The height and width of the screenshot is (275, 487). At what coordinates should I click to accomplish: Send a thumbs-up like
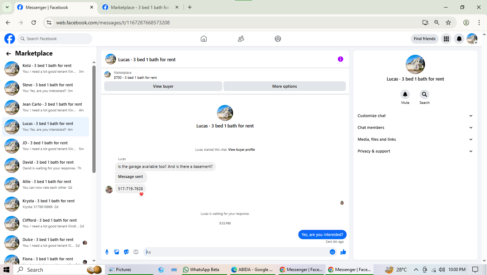pyautogui.click(x=343, y=252)
